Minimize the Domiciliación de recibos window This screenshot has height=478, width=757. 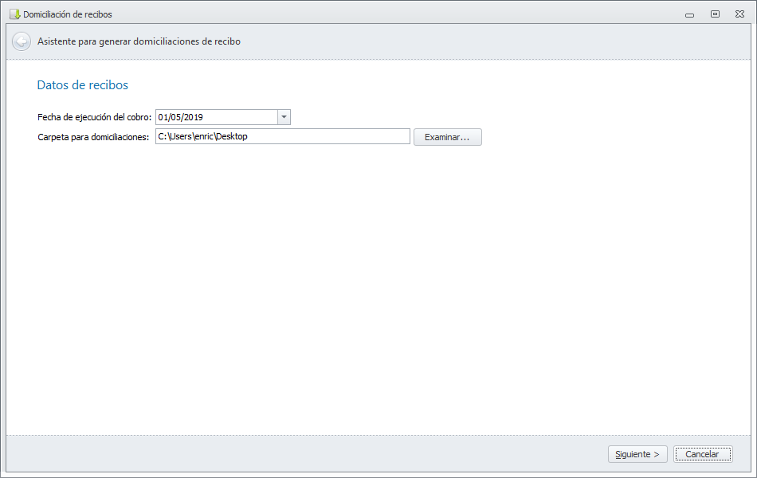point(689,14)
